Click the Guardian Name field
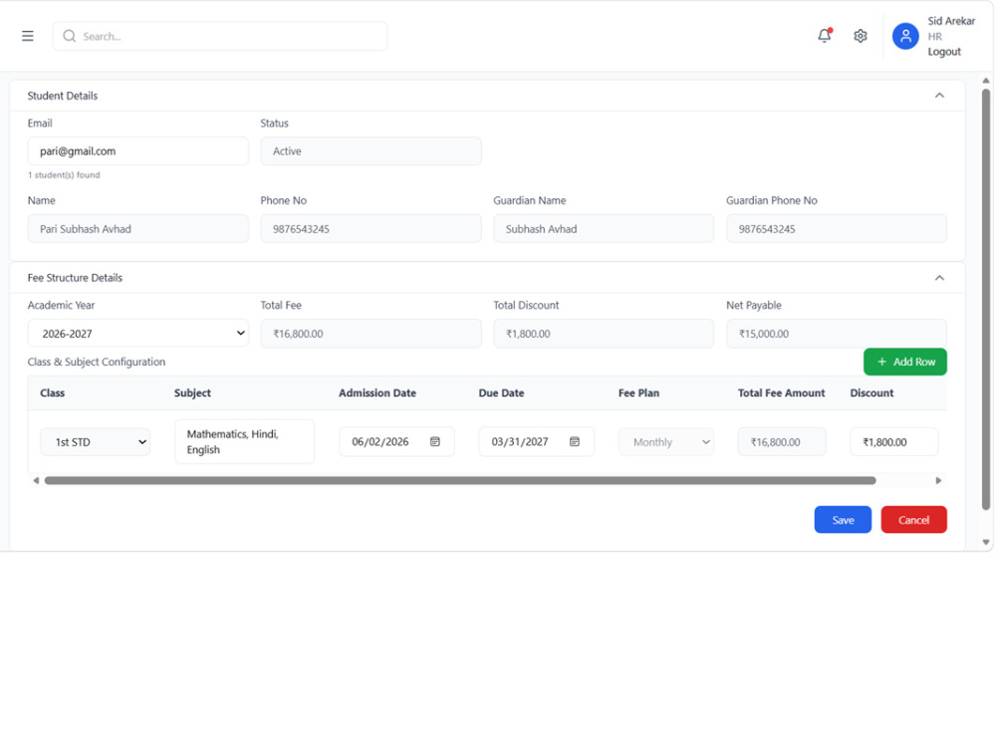The height and width of the screenshot is (747, 996). pos(604,229)
